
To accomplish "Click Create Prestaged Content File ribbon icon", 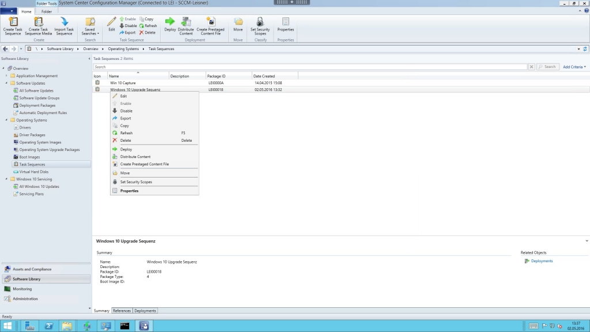I will click(210, 26).
